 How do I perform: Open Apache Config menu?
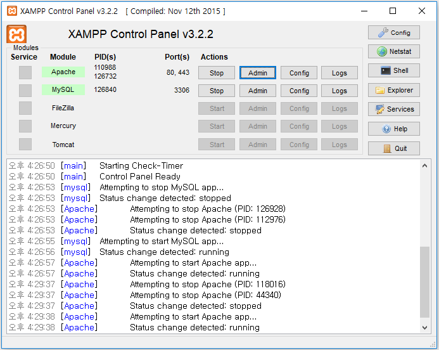[x=299, y=72]
